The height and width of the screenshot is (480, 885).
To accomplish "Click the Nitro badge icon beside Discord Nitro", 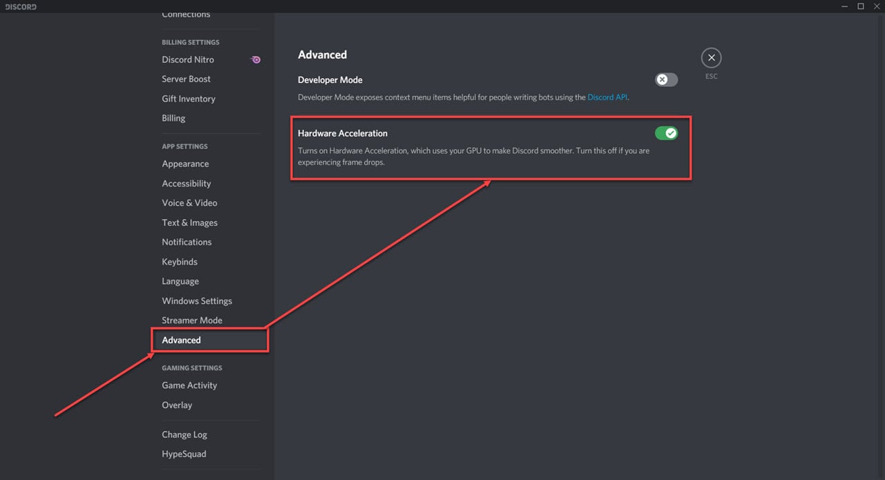I will (x=256, y=60).
